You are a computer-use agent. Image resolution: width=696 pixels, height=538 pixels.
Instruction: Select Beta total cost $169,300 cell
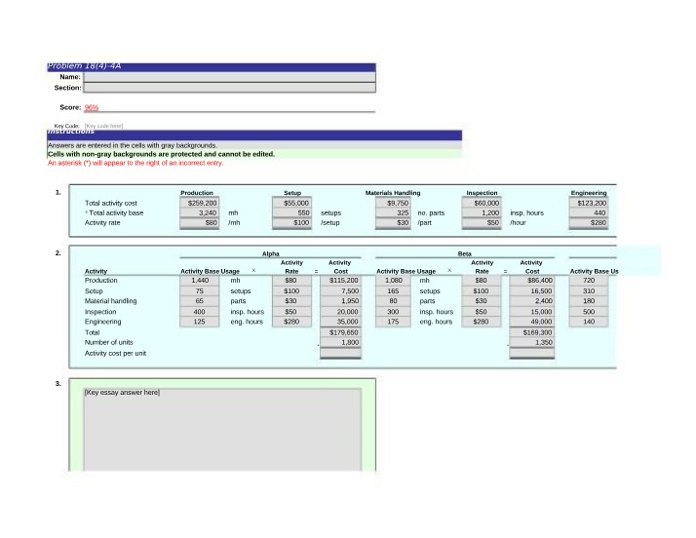pyautogui.click(x=532, y=332)
